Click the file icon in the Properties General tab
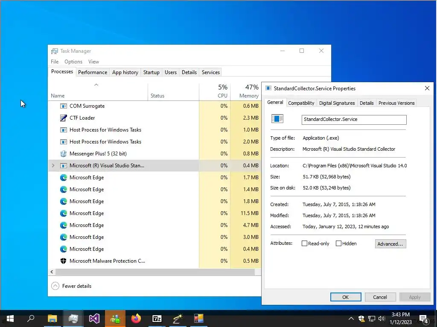 pos(277,119)
